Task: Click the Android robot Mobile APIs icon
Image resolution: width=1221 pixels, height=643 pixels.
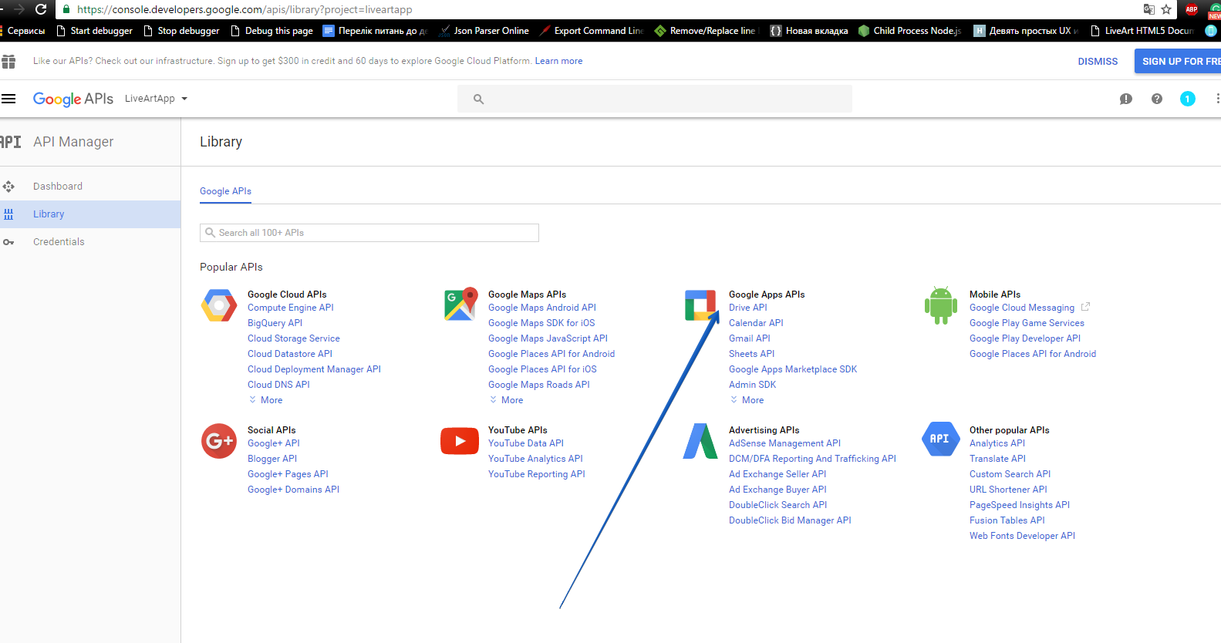Action: pos(940,305)
